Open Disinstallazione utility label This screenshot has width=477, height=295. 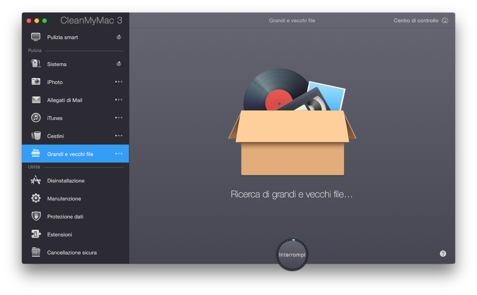click(x=66, y=181)
